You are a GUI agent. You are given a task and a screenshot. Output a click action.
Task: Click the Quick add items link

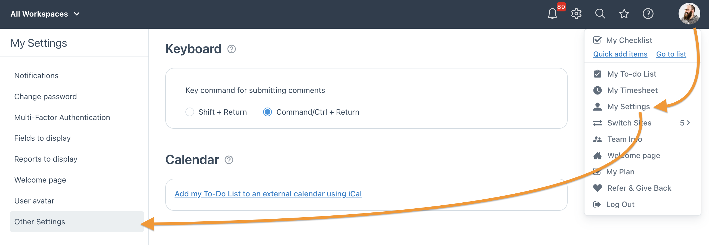pos(620,54)
